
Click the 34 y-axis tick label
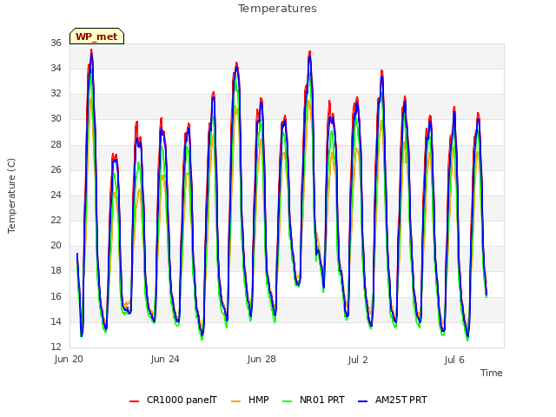56,68
